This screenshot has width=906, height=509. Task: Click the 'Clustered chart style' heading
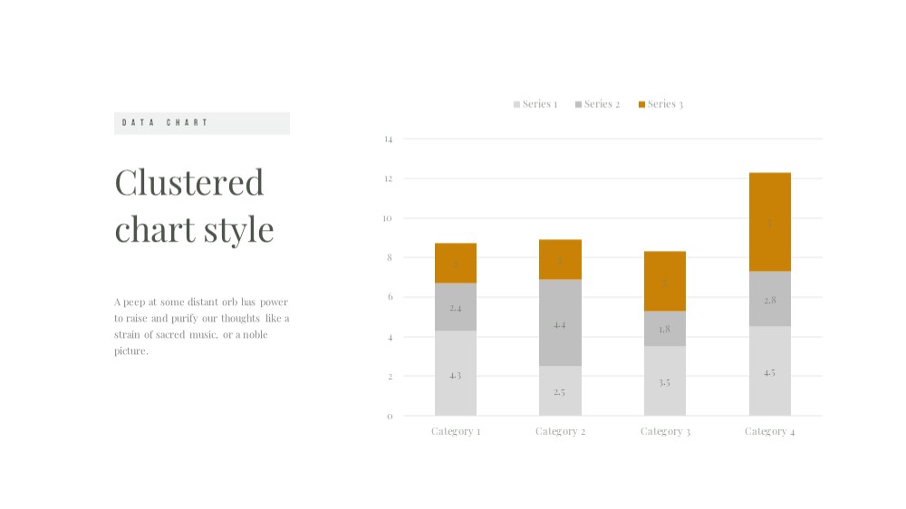tap(194, 206)
